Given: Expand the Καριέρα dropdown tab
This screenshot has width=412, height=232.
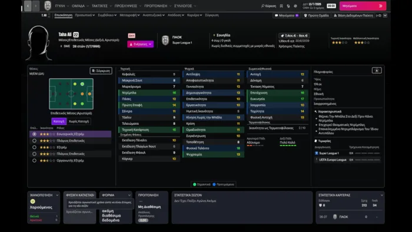Looking at the screenshot, I should pos(194,15).
